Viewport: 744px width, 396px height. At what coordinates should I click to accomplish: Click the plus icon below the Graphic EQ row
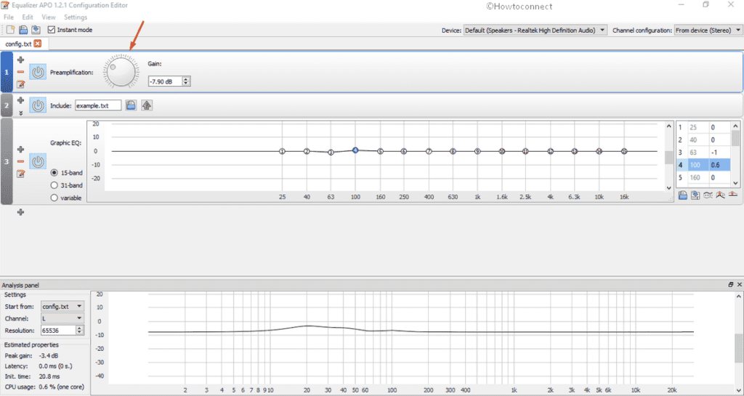tap(20, 212)
